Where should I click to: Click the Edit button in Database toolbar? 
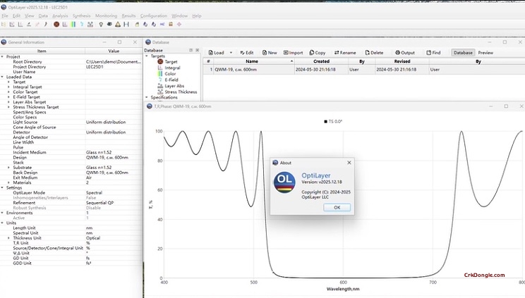click(247, 53)
